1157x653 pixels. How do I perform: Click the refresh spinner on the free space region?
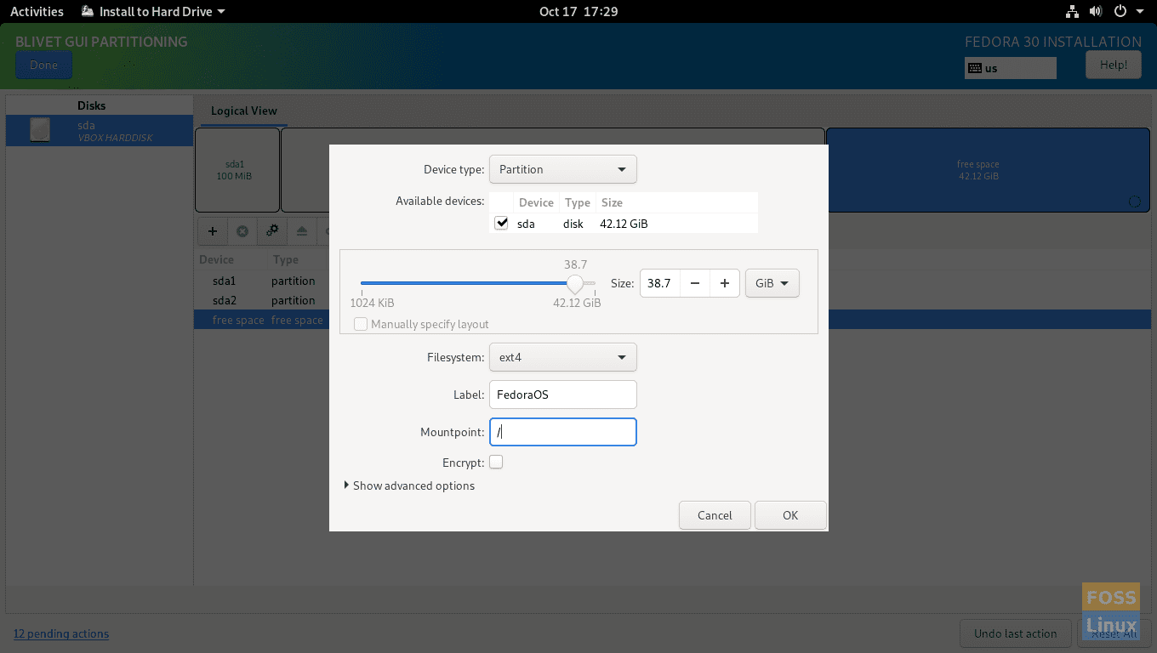point(1134,202)
